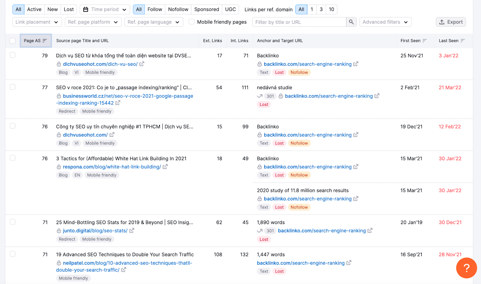Switch to the Lost links tab
This screenshot has height=284, width=481.
[x=69, y=9]
